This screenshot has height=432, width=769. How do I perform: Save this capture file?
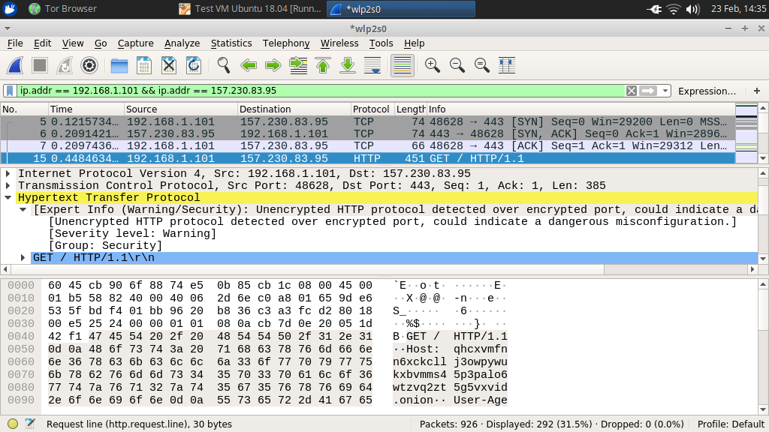pyautogui.click(x=143, y=65)
